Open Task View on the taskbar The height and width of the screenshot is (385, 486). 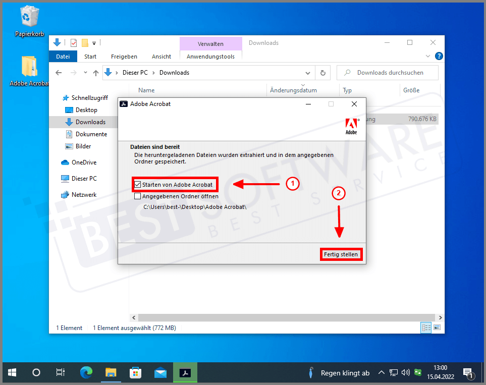[x=60, y=373]
